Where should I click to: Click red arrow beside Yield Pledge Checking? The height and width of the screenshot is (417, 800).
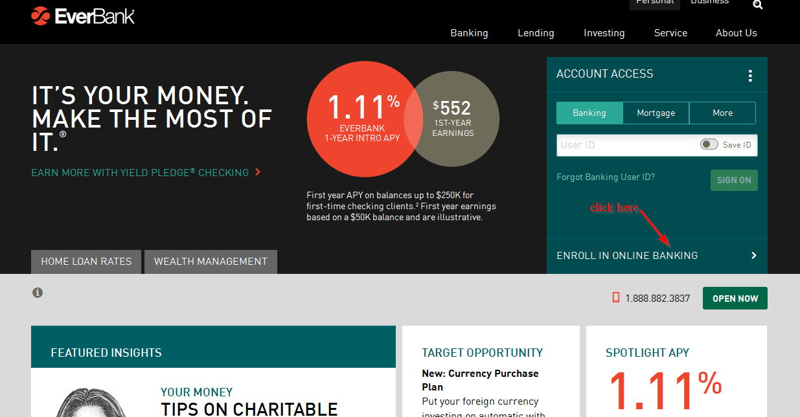[258, 172]
